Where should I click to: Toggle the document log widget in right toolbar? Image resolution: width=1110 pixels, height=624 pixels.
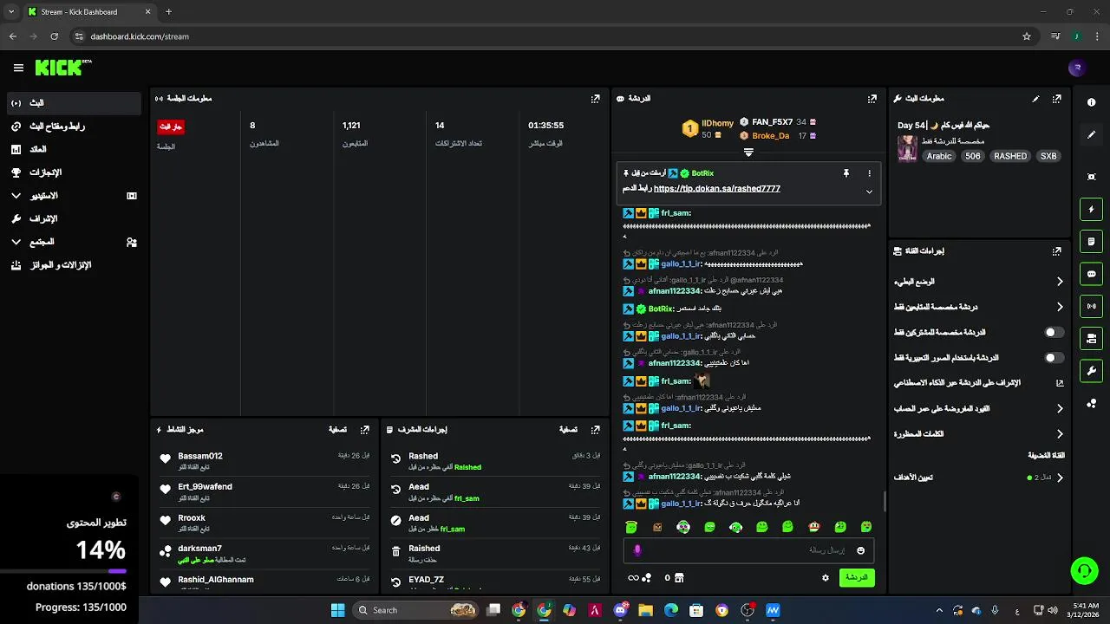click(1091, 241)
